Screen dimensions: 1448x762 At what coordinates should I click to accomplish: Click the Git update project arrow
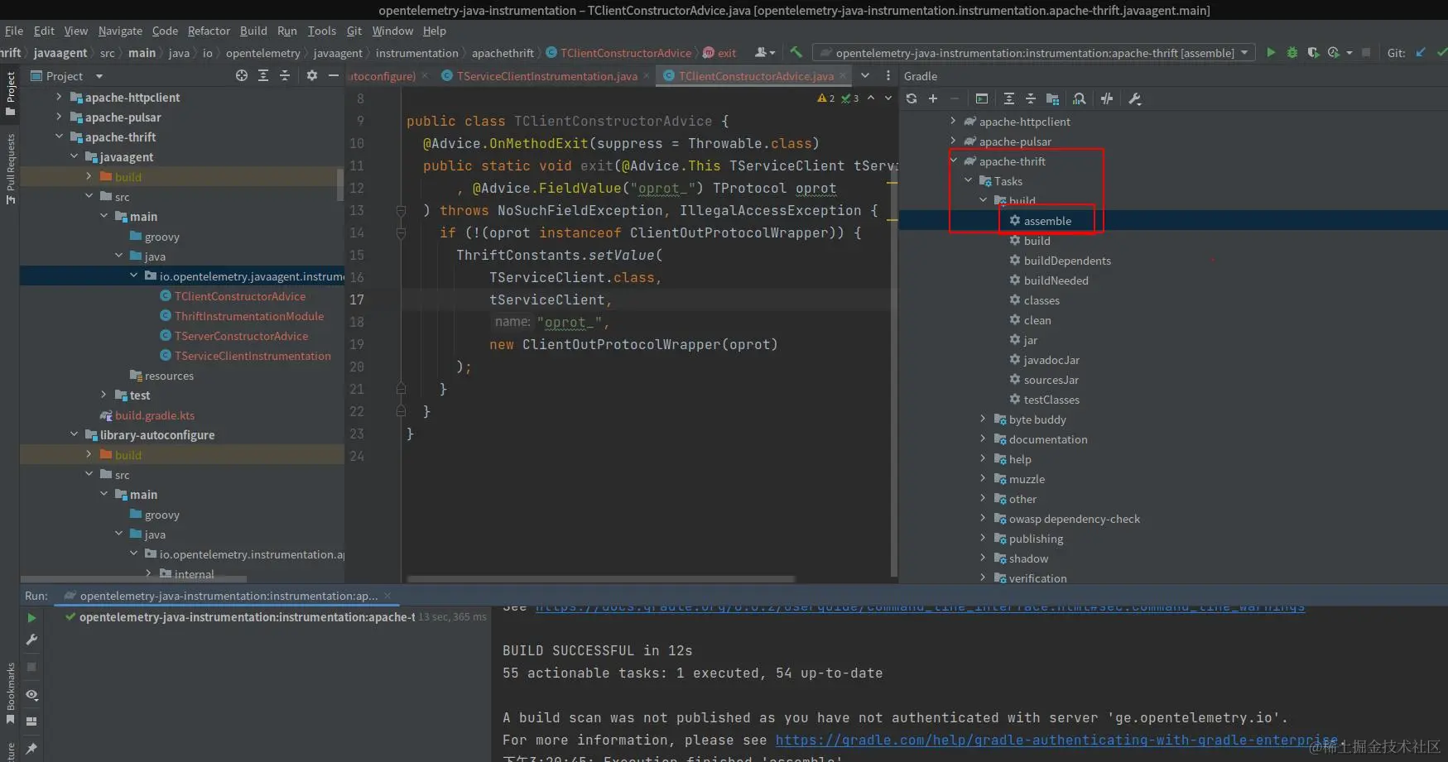[x=1421, y=53]
